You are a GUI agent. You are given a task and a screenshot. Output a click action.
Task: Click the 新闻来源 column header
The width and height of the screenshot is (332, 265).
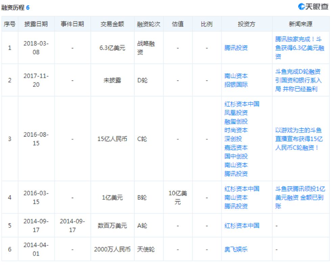click(x=301, y=24)
